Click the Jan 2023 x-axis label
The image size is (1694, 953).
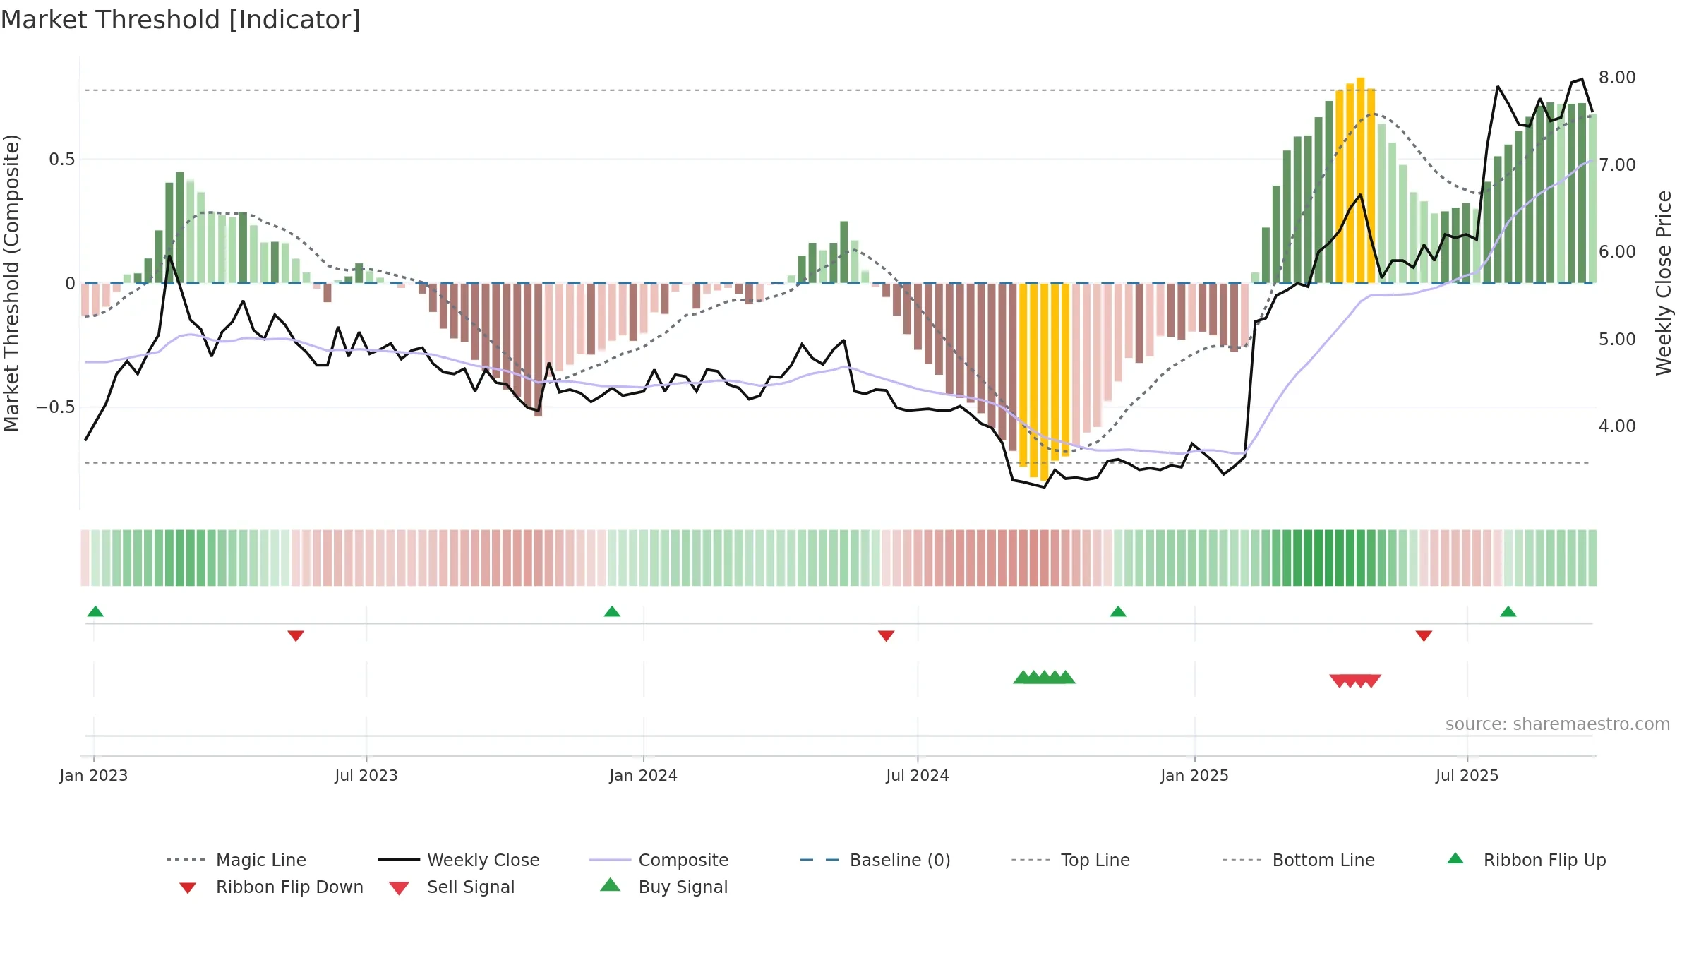pyautogui.click(x=94, y=775)
